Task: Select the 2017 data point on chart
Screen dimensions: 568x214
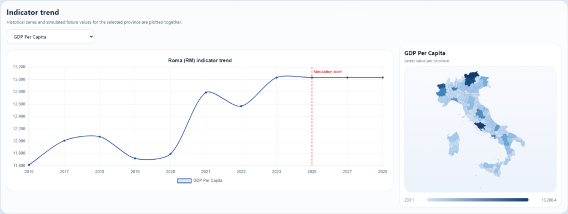Action: (x=64, y=140)
